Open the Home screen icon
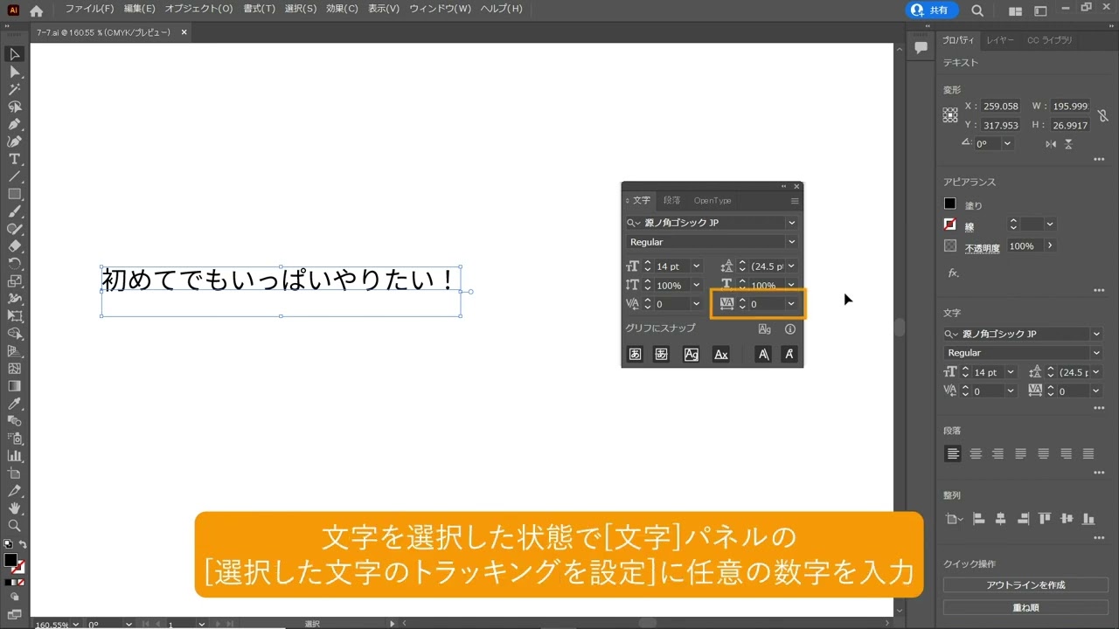Image resolution: width=1119 pixels, height=629 pixels. (x=36, y=11)
